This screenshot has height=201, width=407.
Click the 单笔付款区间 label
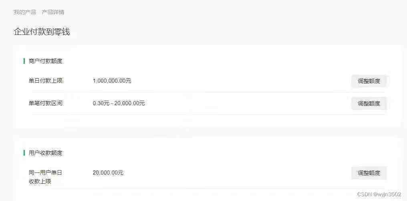[x=46, y=103]
